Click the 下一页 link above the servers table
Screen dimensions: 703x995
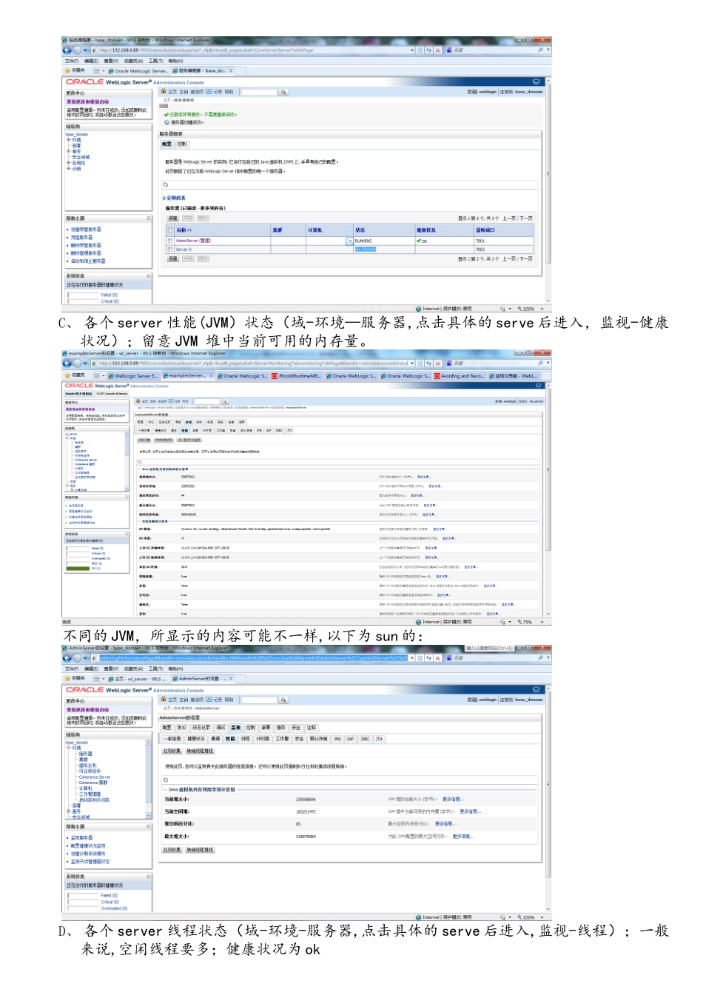pos(526,218)
